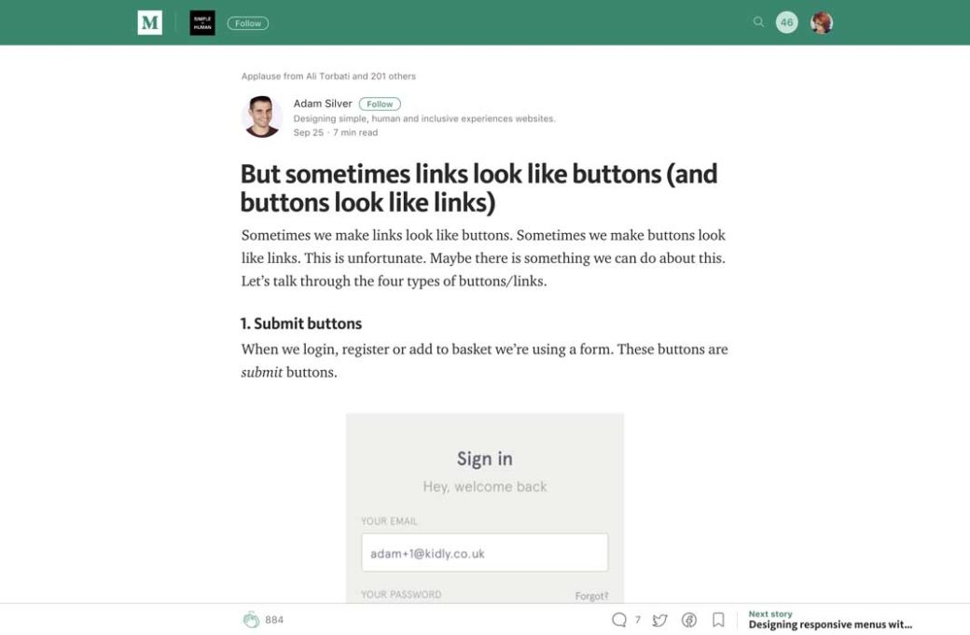Open the responses comment bubble icon
Screen dimensions: 970x635
618,619
